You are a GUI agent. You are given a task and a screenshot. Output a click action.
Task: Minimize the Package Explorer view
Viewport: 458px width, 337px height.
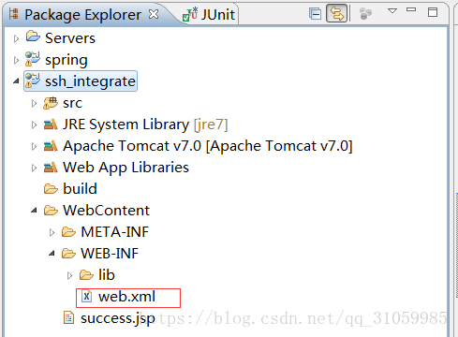pos(411,10)
